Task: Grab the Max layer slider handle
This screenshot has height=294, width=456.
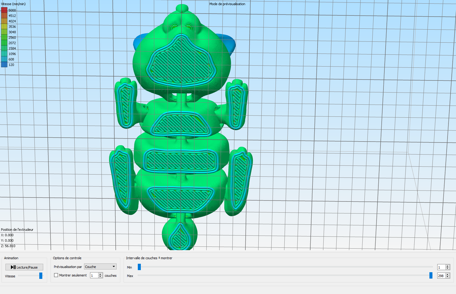Action: (x=431, y=275)
